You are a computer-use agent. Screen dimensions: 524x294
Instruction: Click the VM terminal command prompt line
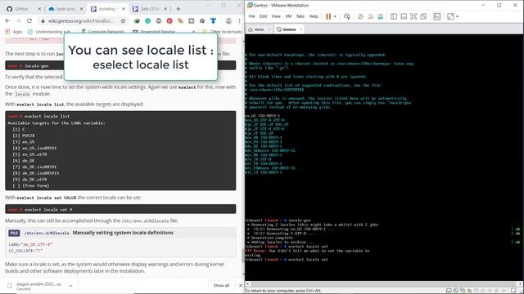click(287, 260)
